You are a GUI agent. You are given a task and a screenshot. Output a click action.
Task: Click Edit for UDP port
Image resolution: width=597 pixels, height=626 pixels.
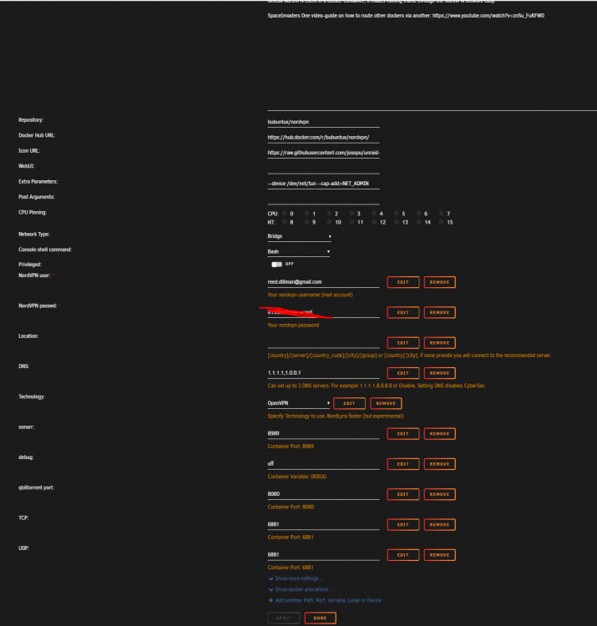403,555
